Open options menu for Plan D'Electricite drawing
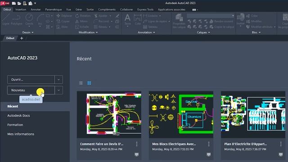The image size is (288, 162). pos(281,144)
